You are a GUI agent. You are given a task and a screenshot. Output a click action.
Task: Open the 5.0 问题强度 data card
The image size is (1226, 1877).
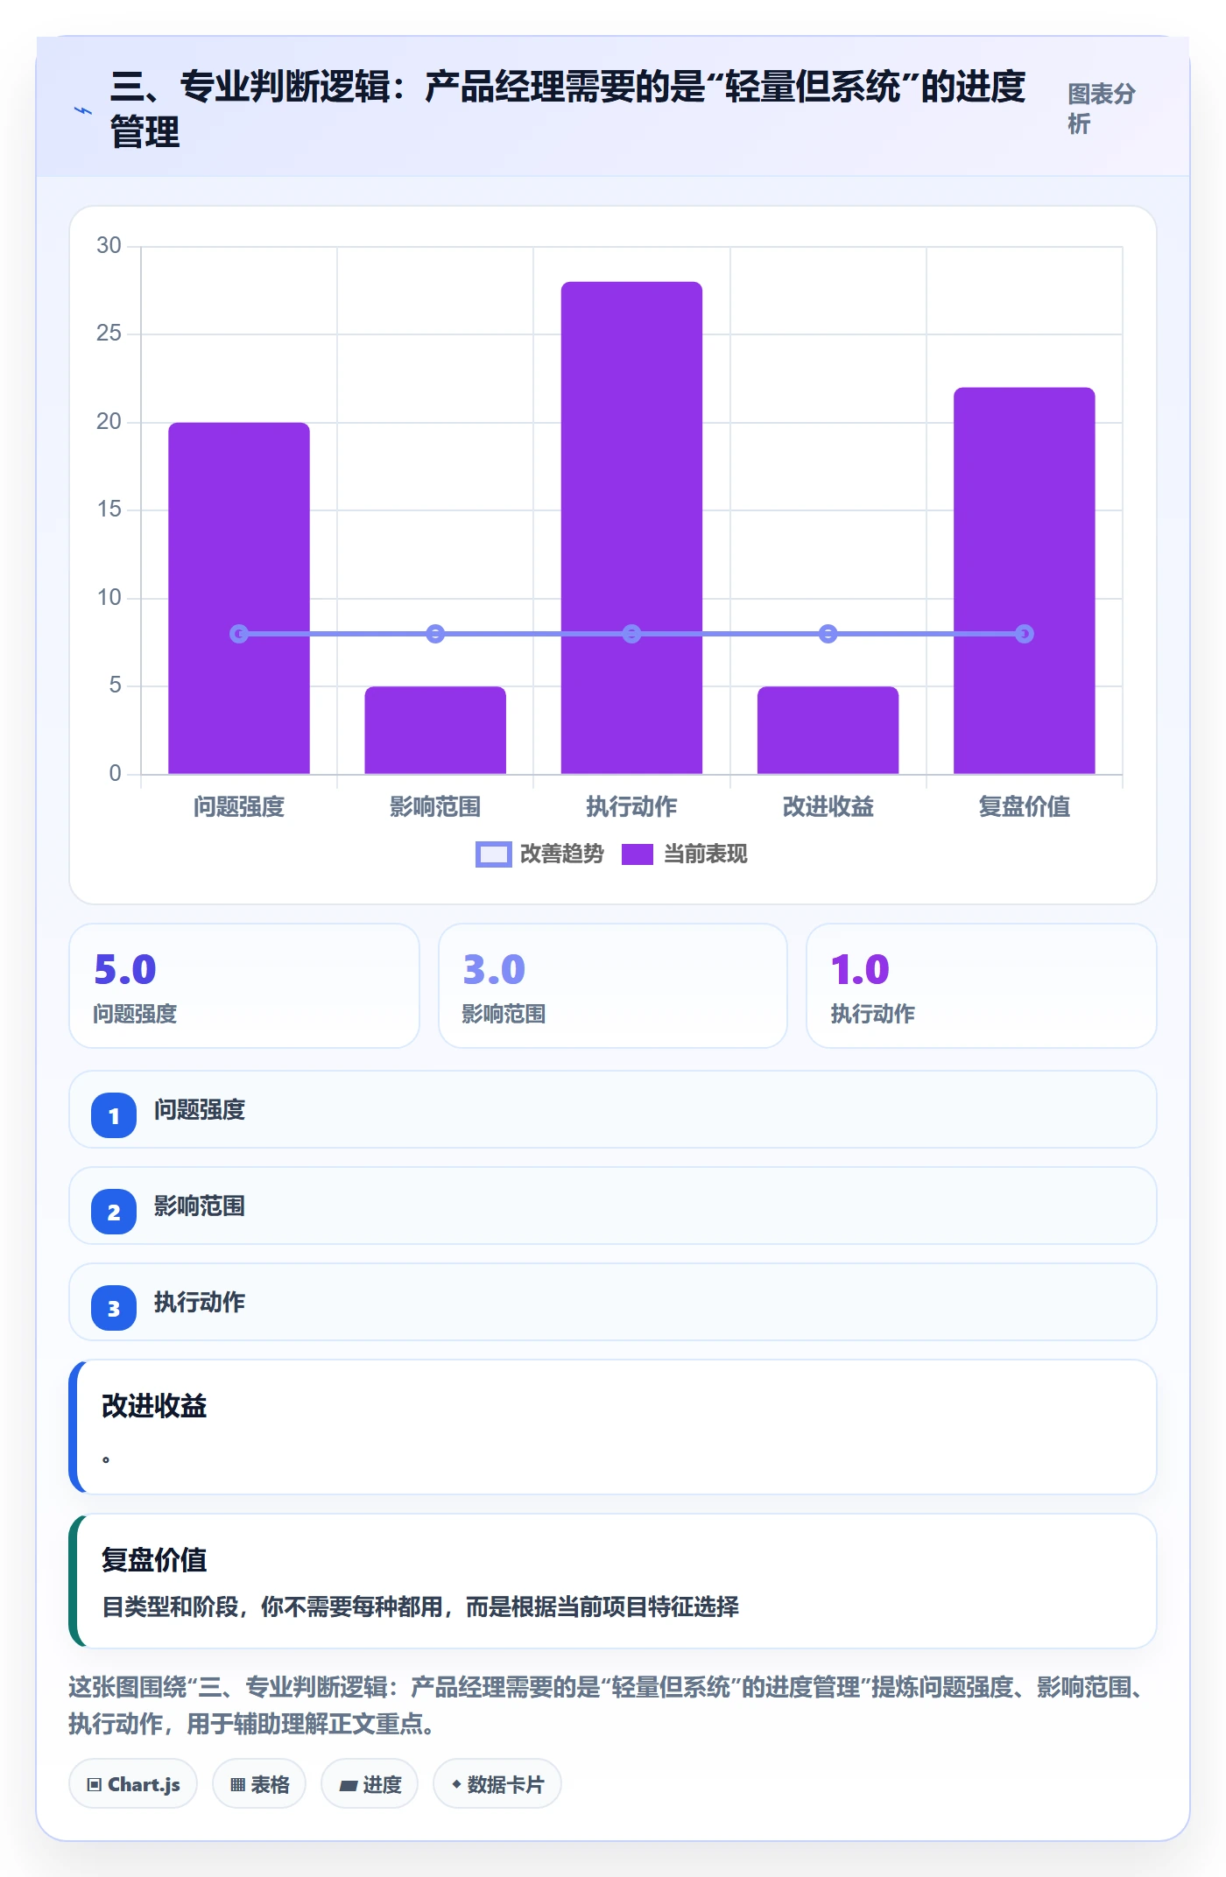tap(244, 986)
